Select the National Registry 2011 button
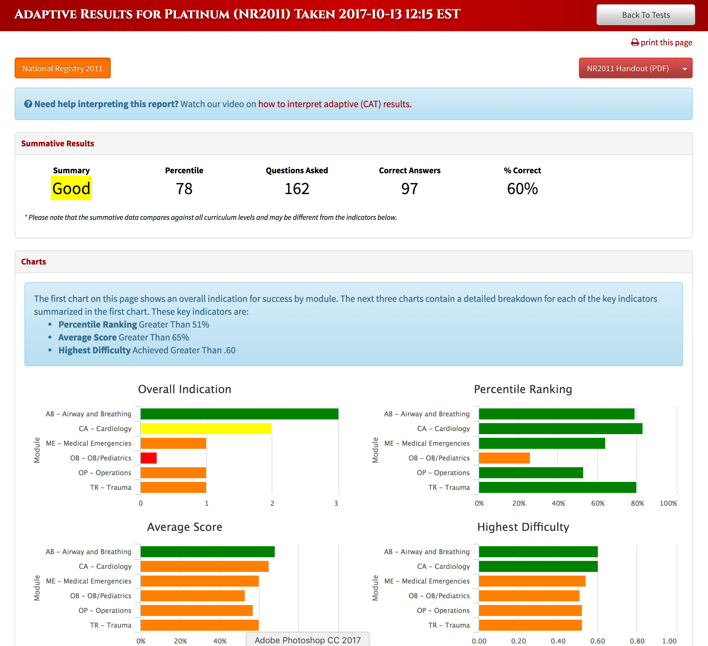Screen dimensions: 708x646 tap(62, 68)
